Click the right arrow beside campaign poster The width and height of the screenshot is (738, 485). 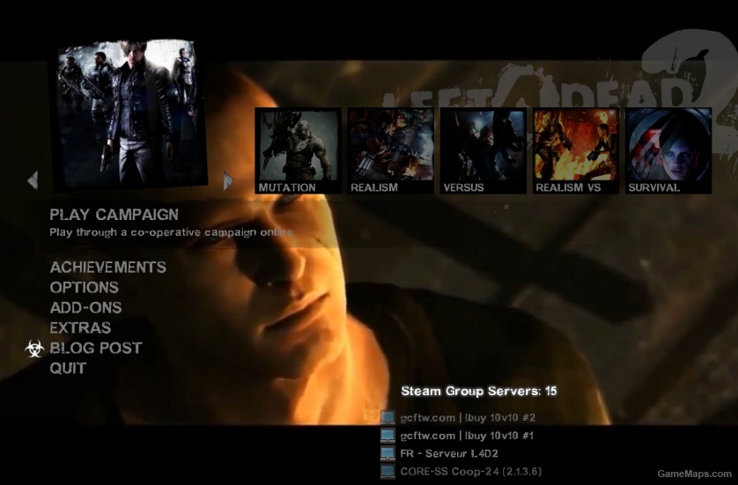(x=228, y=180)
